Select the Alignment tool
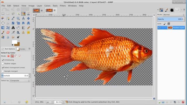Viewport: 187px width, 105px height. 3,23
